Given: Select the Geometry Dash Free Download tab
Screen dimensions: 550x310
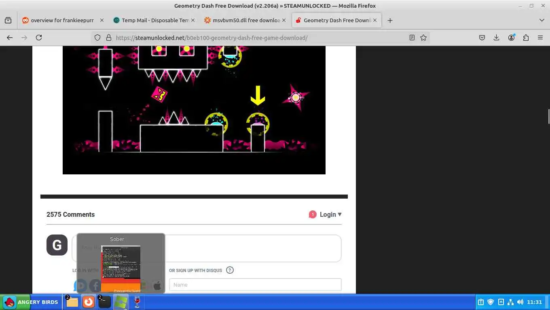Looking at the screenshot, I should click(337, 20).
